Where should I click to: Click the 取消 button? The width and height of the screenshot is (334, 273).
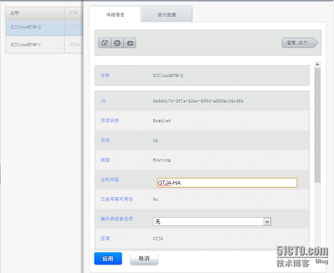point(144,258)
